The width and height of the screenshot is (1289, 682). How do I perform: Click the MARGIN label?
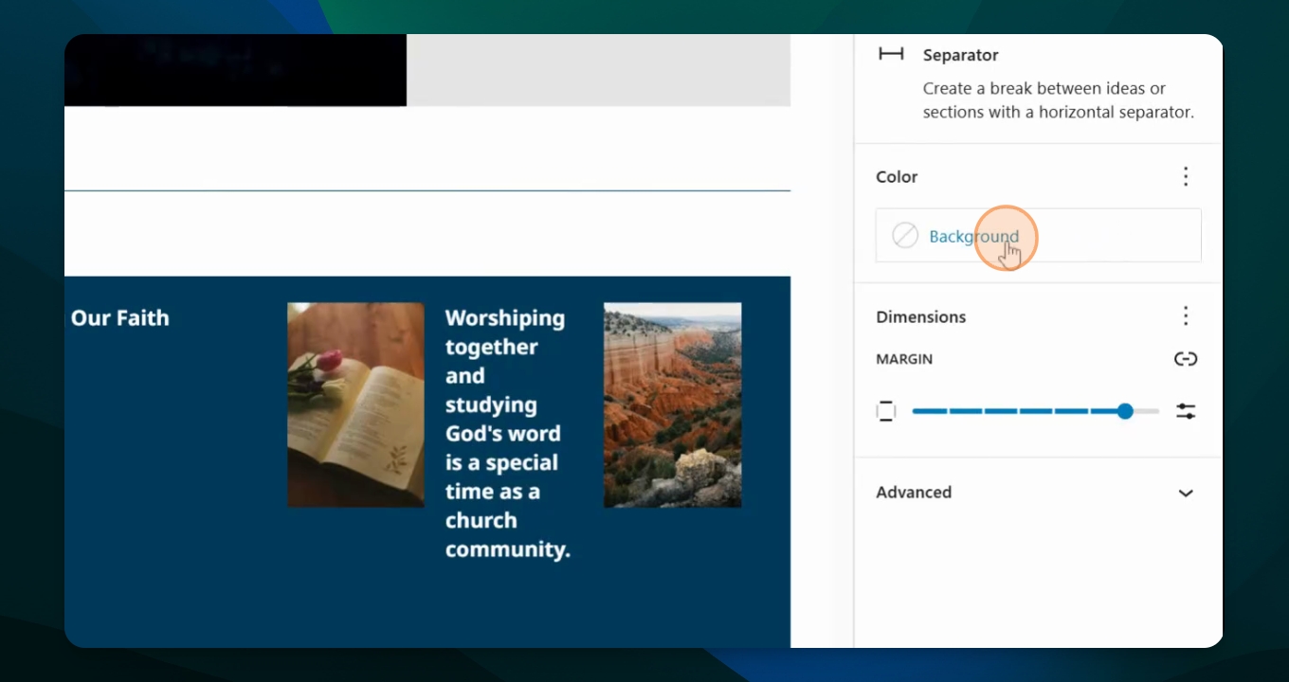pos(904,359)
